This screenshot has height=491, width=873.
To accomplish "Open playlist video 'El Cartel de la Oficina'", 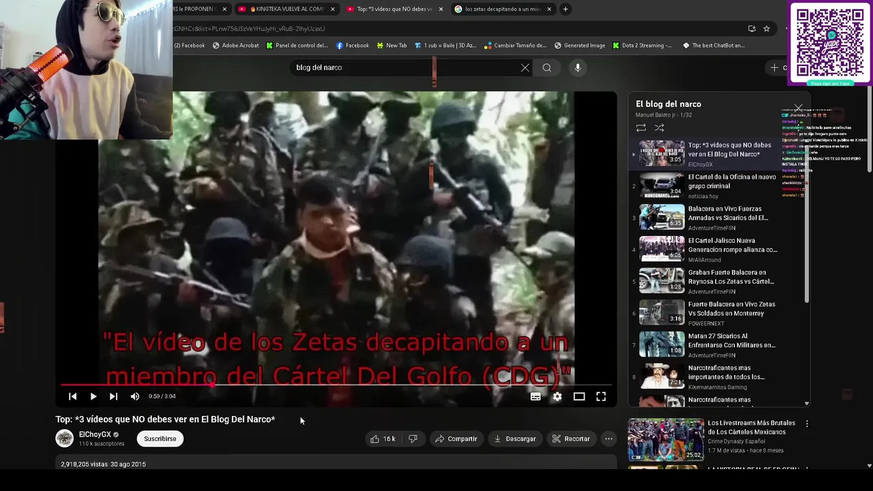I will (716, 185).
